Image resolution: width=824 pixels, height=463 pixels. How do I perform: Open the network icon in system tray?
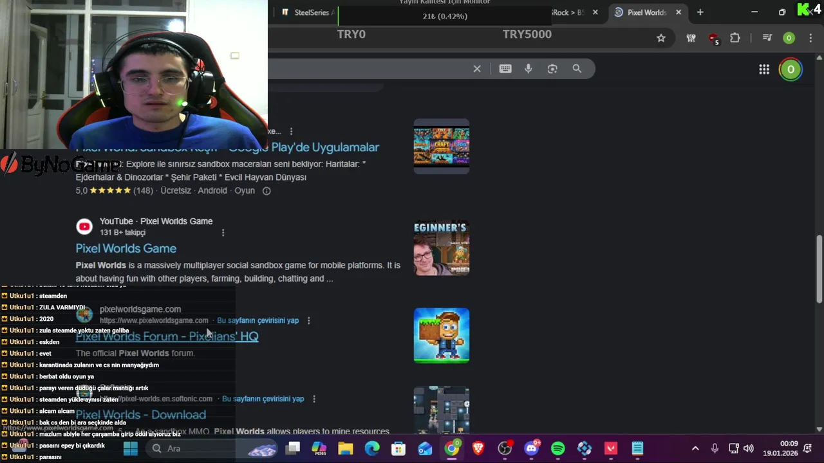coord(734,448)
